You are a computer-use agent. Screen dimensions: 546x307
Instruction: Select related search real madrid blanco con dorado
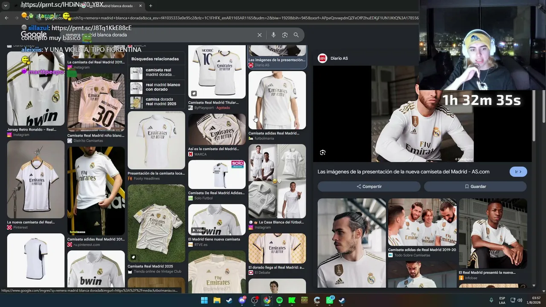[156, 87]
